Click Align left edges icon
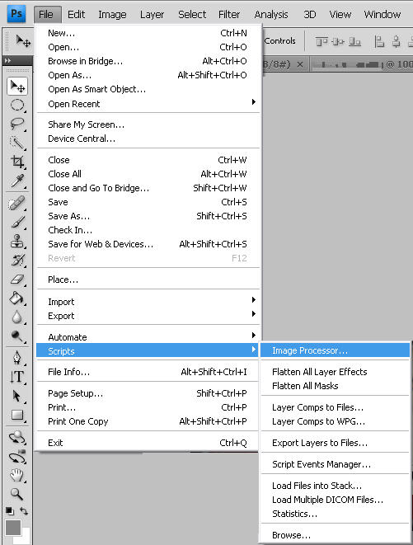This screenshot has width=413, height=545. tap(379, 42)
